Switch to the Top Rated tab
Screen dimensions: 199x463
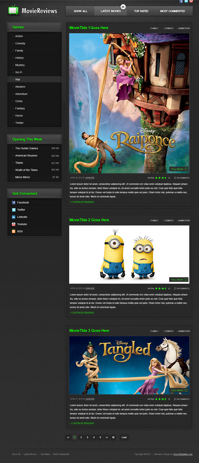pos(141,11)
